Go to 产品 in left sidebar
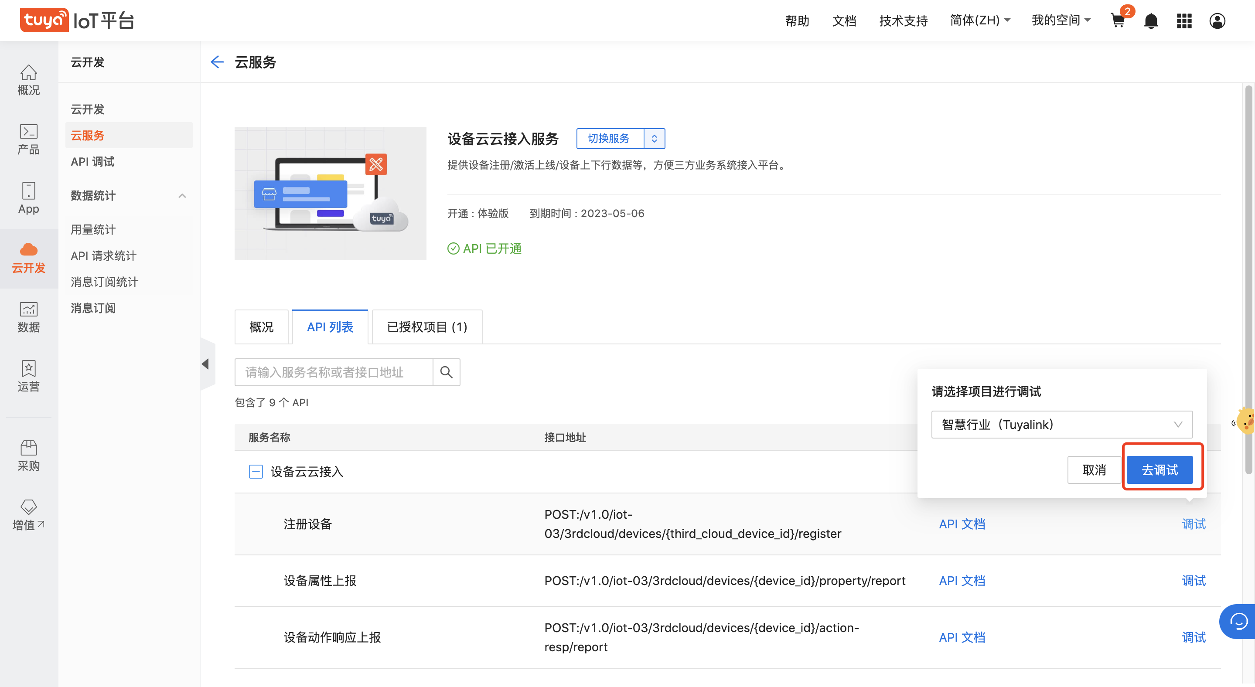The height and width of the screenshot is (687, 1255). click(x=29, y=140)
